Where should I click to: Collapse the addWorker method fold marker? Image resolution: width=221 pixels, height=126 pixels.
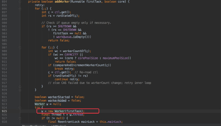point(20,2)
